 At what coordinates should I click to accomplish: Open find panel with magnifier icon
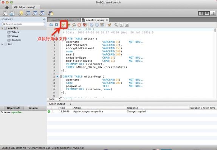point(116,25)
